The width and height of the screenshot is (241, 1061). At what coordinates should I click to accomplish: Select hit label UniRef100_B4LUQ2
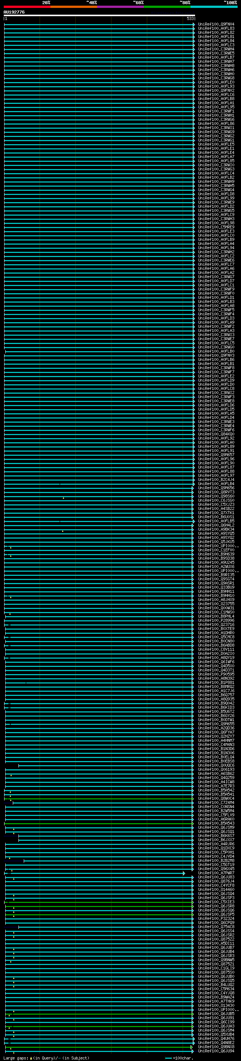tap(216, 985)
